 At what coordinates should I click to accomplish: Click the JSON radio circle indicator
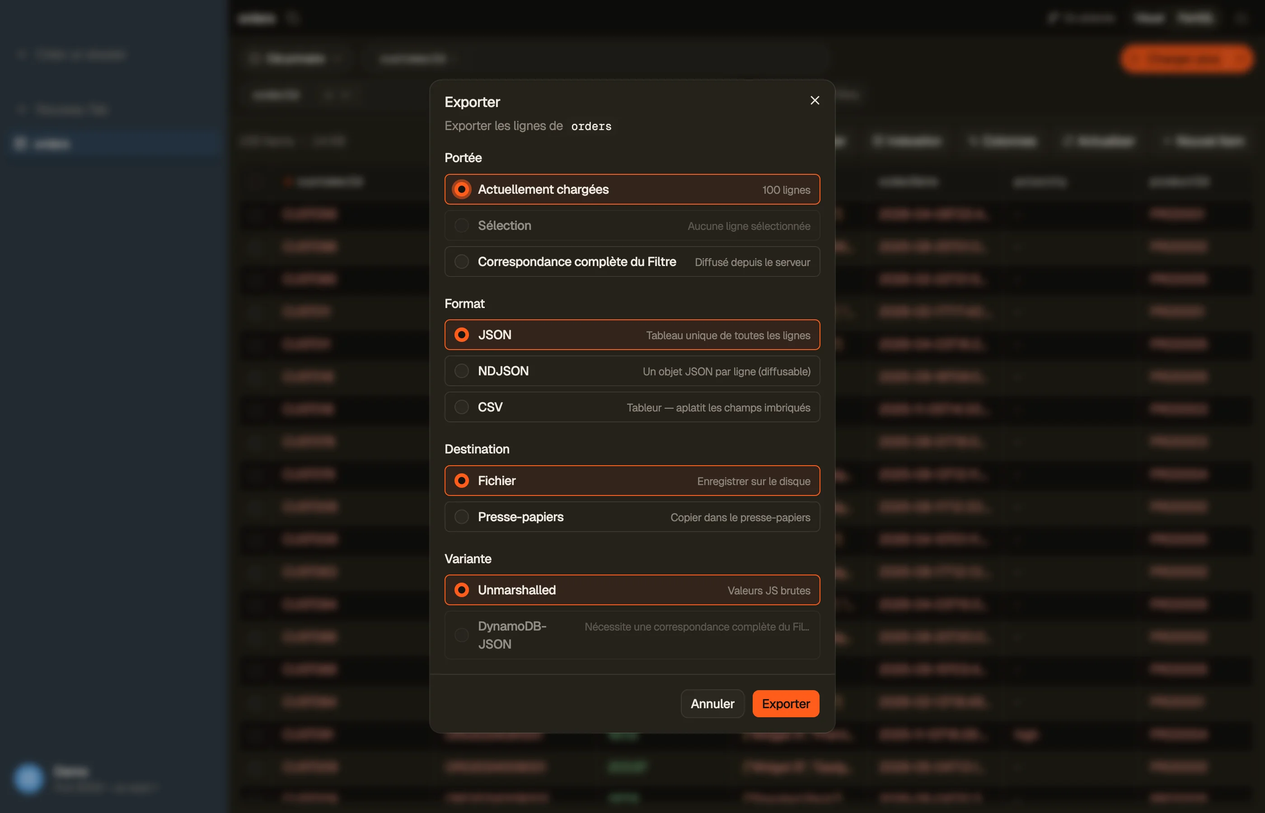[461, 335]
